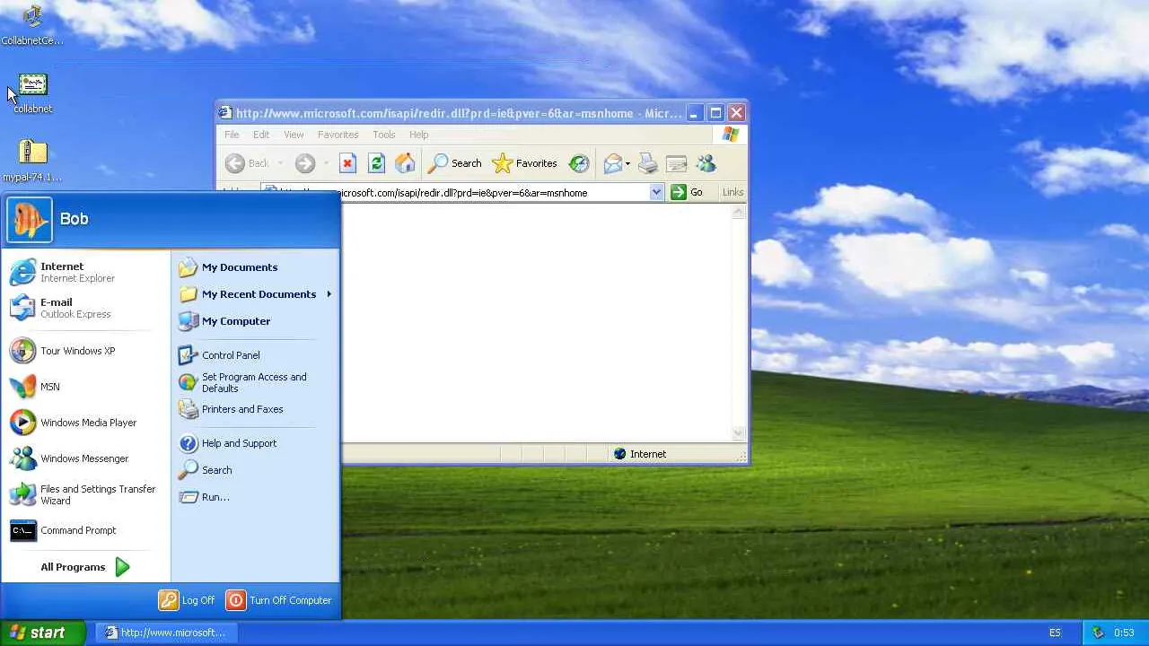The width and height of the screenshot is (1149, 646).
Task: Open Files and Settings Transfer Wizard
Action: (86, 494)
